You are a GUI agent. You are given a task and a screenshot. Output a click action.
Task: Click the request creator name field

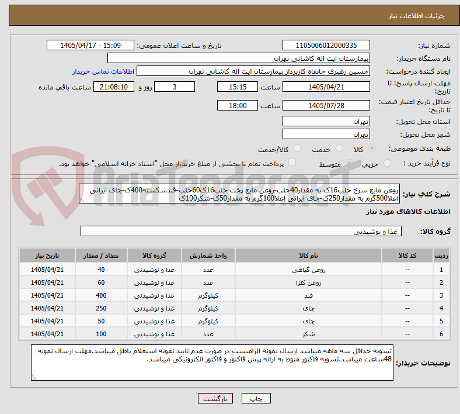[x=253, y=71]
